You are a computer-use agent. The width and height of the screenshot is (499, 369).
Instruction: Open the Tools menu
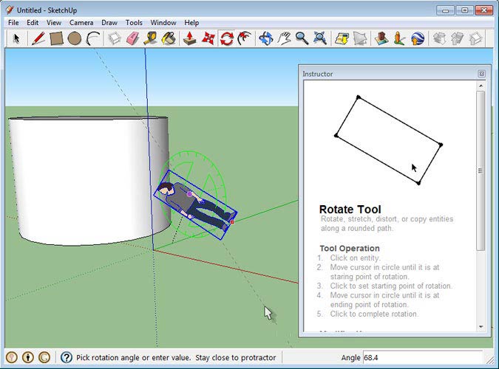134,23
